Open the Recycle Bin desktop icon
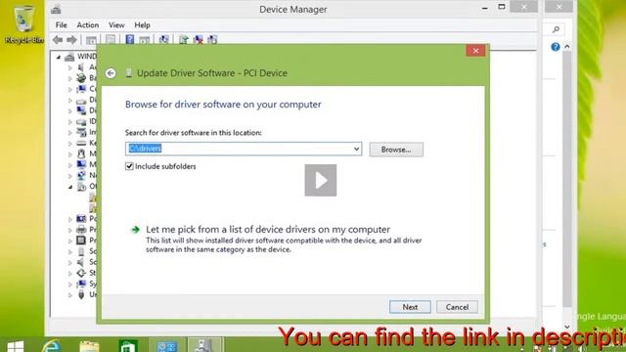Image resolution: width=626 pixels, height=352 pixels. (x=23, y=23)
